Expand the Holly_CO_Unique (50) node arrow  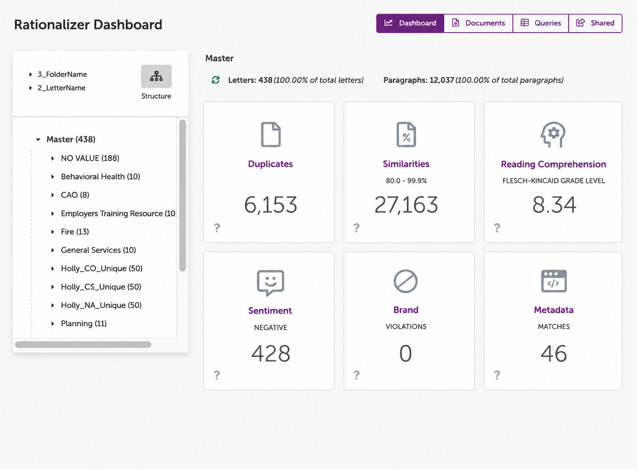tap(53, 268)
